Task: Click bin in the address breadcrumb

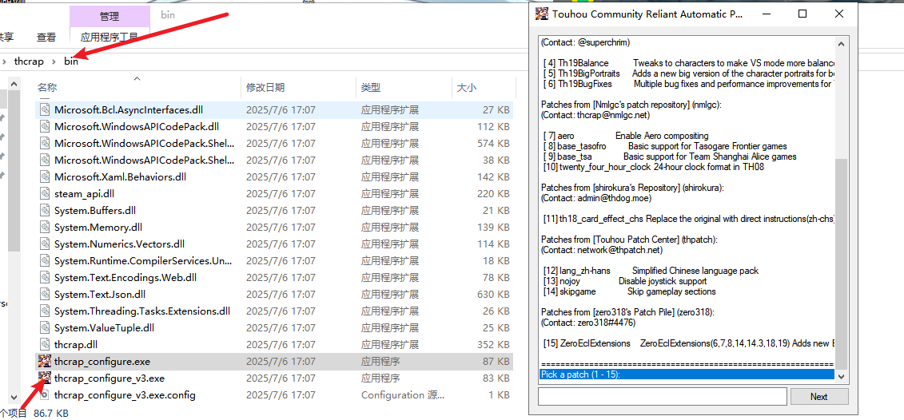Action: 71,61
